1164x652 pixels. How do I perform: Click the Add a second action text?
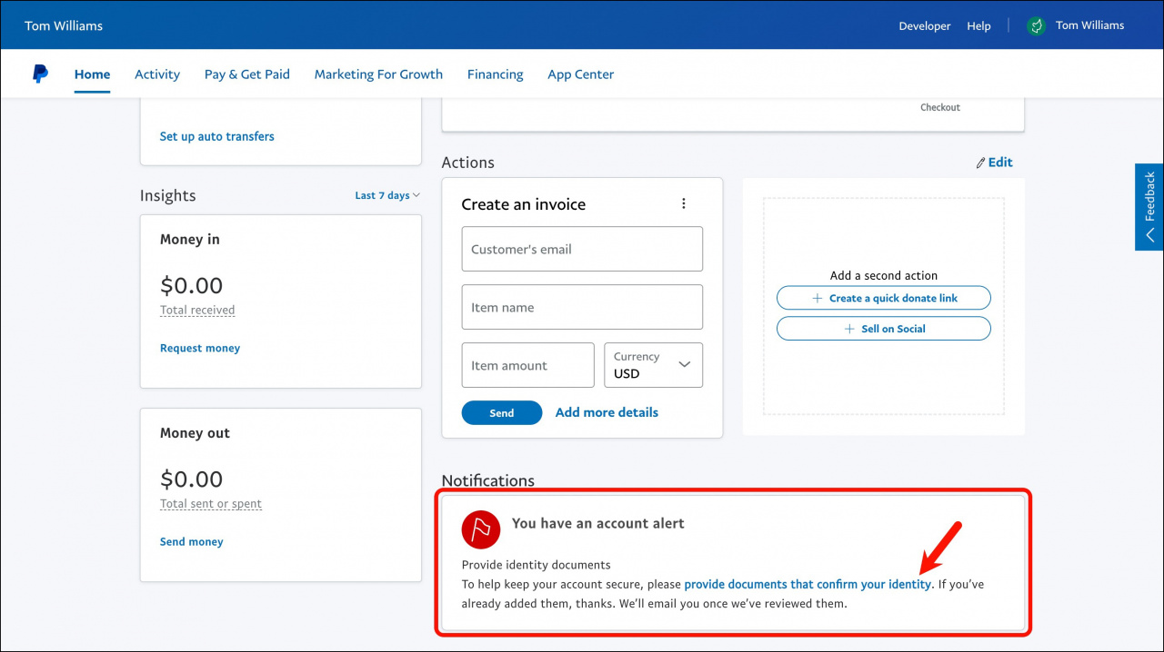pyautogui.click(x=884, y=275)
